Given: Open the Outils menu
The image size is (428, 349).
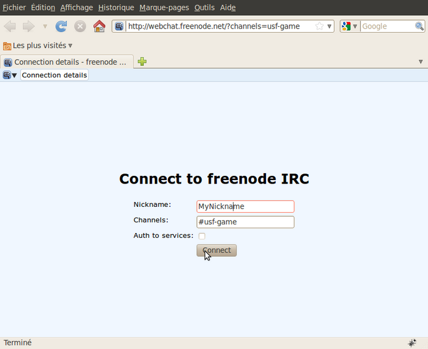Looking at the screenshot, I should (x=204, y=8).
